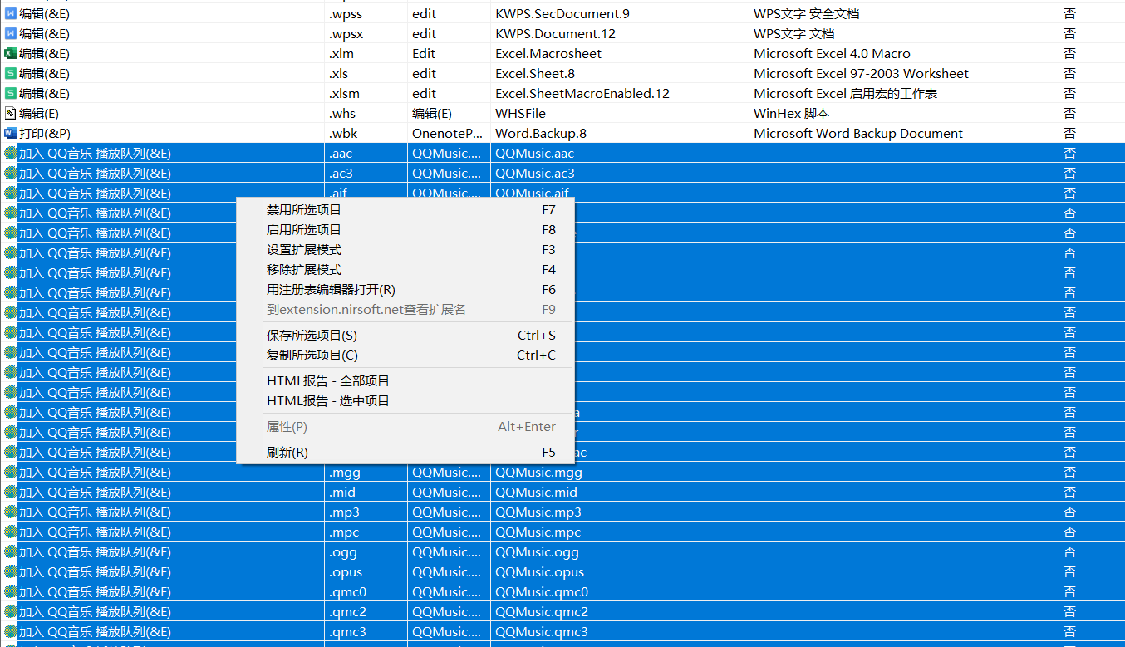Viewport: 1125px width, 647px height.
Task: Click 复制所选项目(C) in the context menu
Action: tap(312, 355)
